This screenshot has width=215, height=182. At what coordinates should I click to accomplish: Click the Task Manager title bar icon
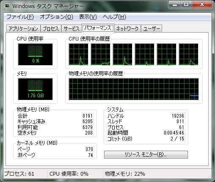pos(7,6)
